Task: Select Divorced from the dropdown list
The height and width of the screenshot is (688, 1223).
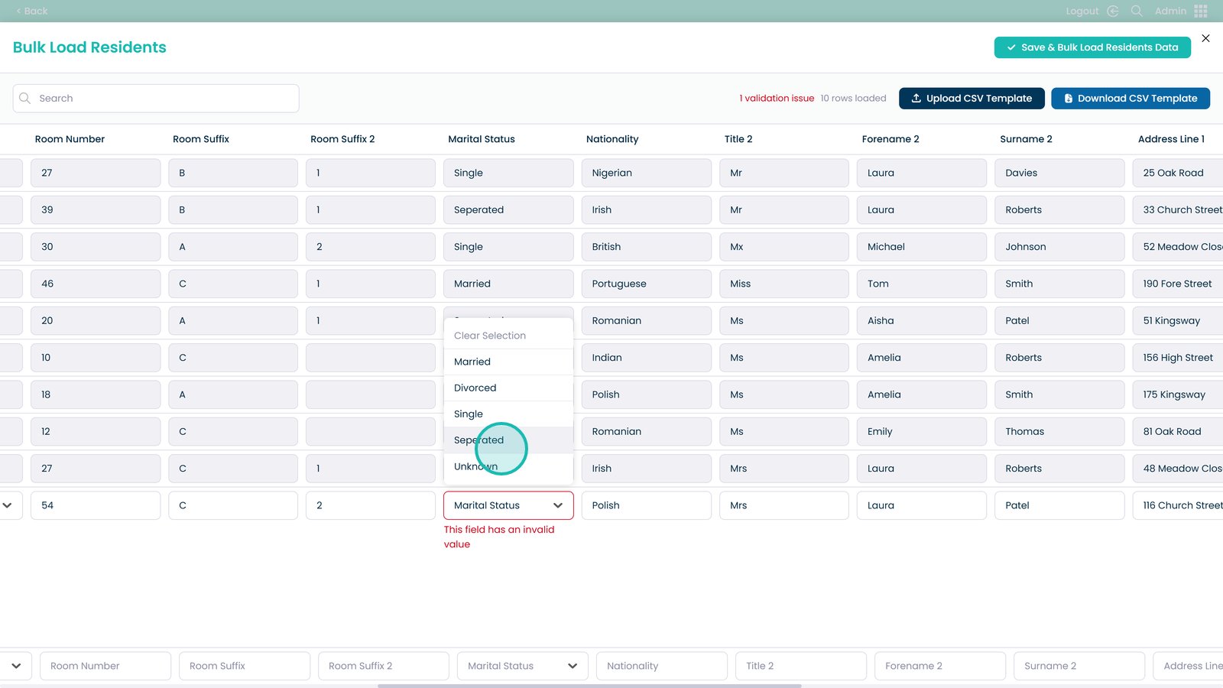Action: point(475,388)
